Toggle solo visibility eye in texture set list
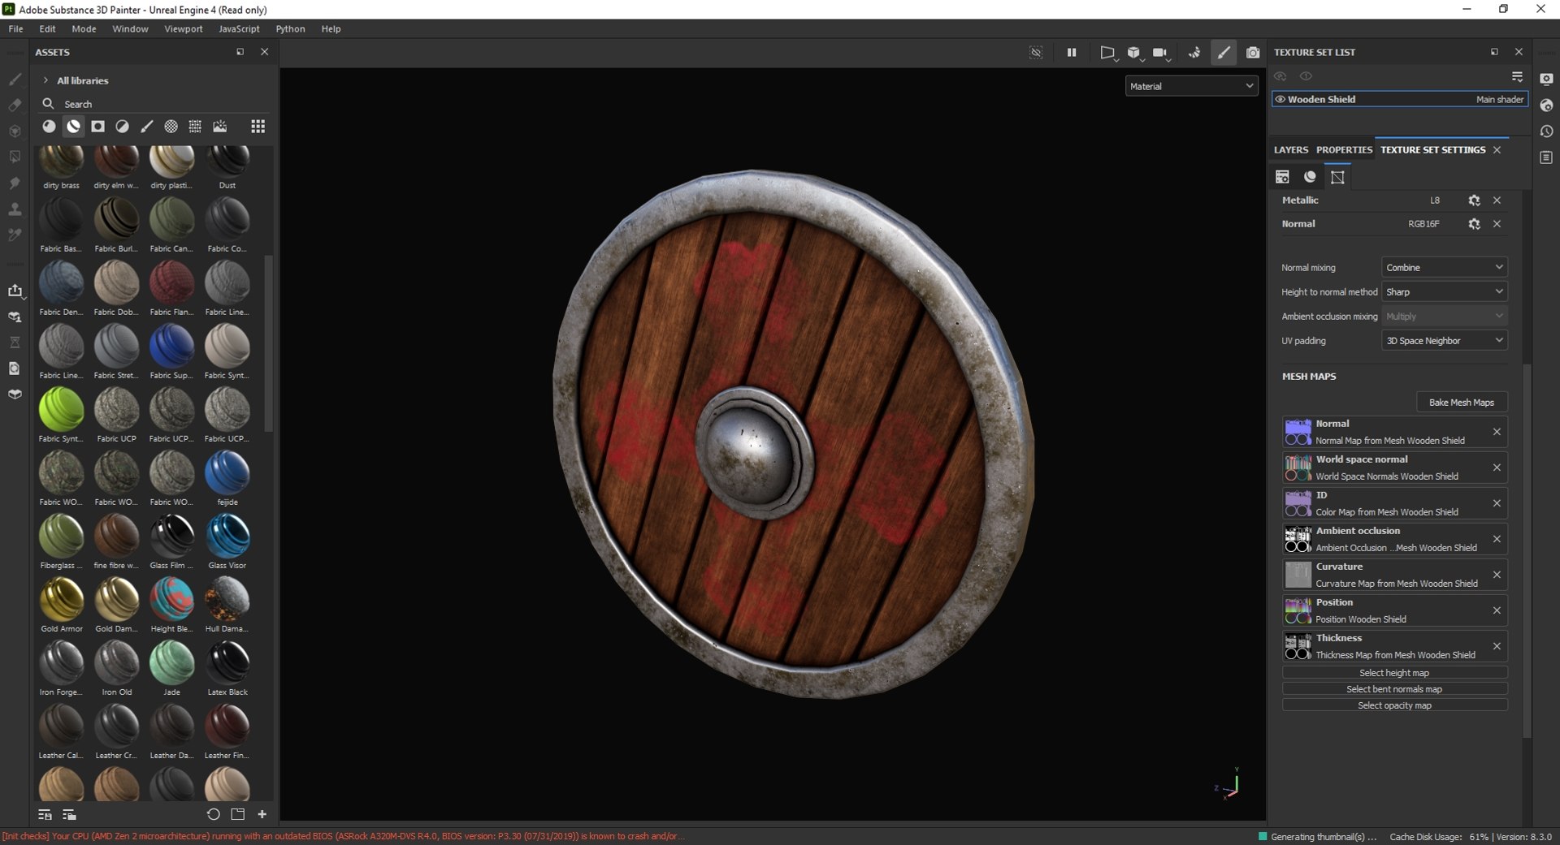 1306,76
